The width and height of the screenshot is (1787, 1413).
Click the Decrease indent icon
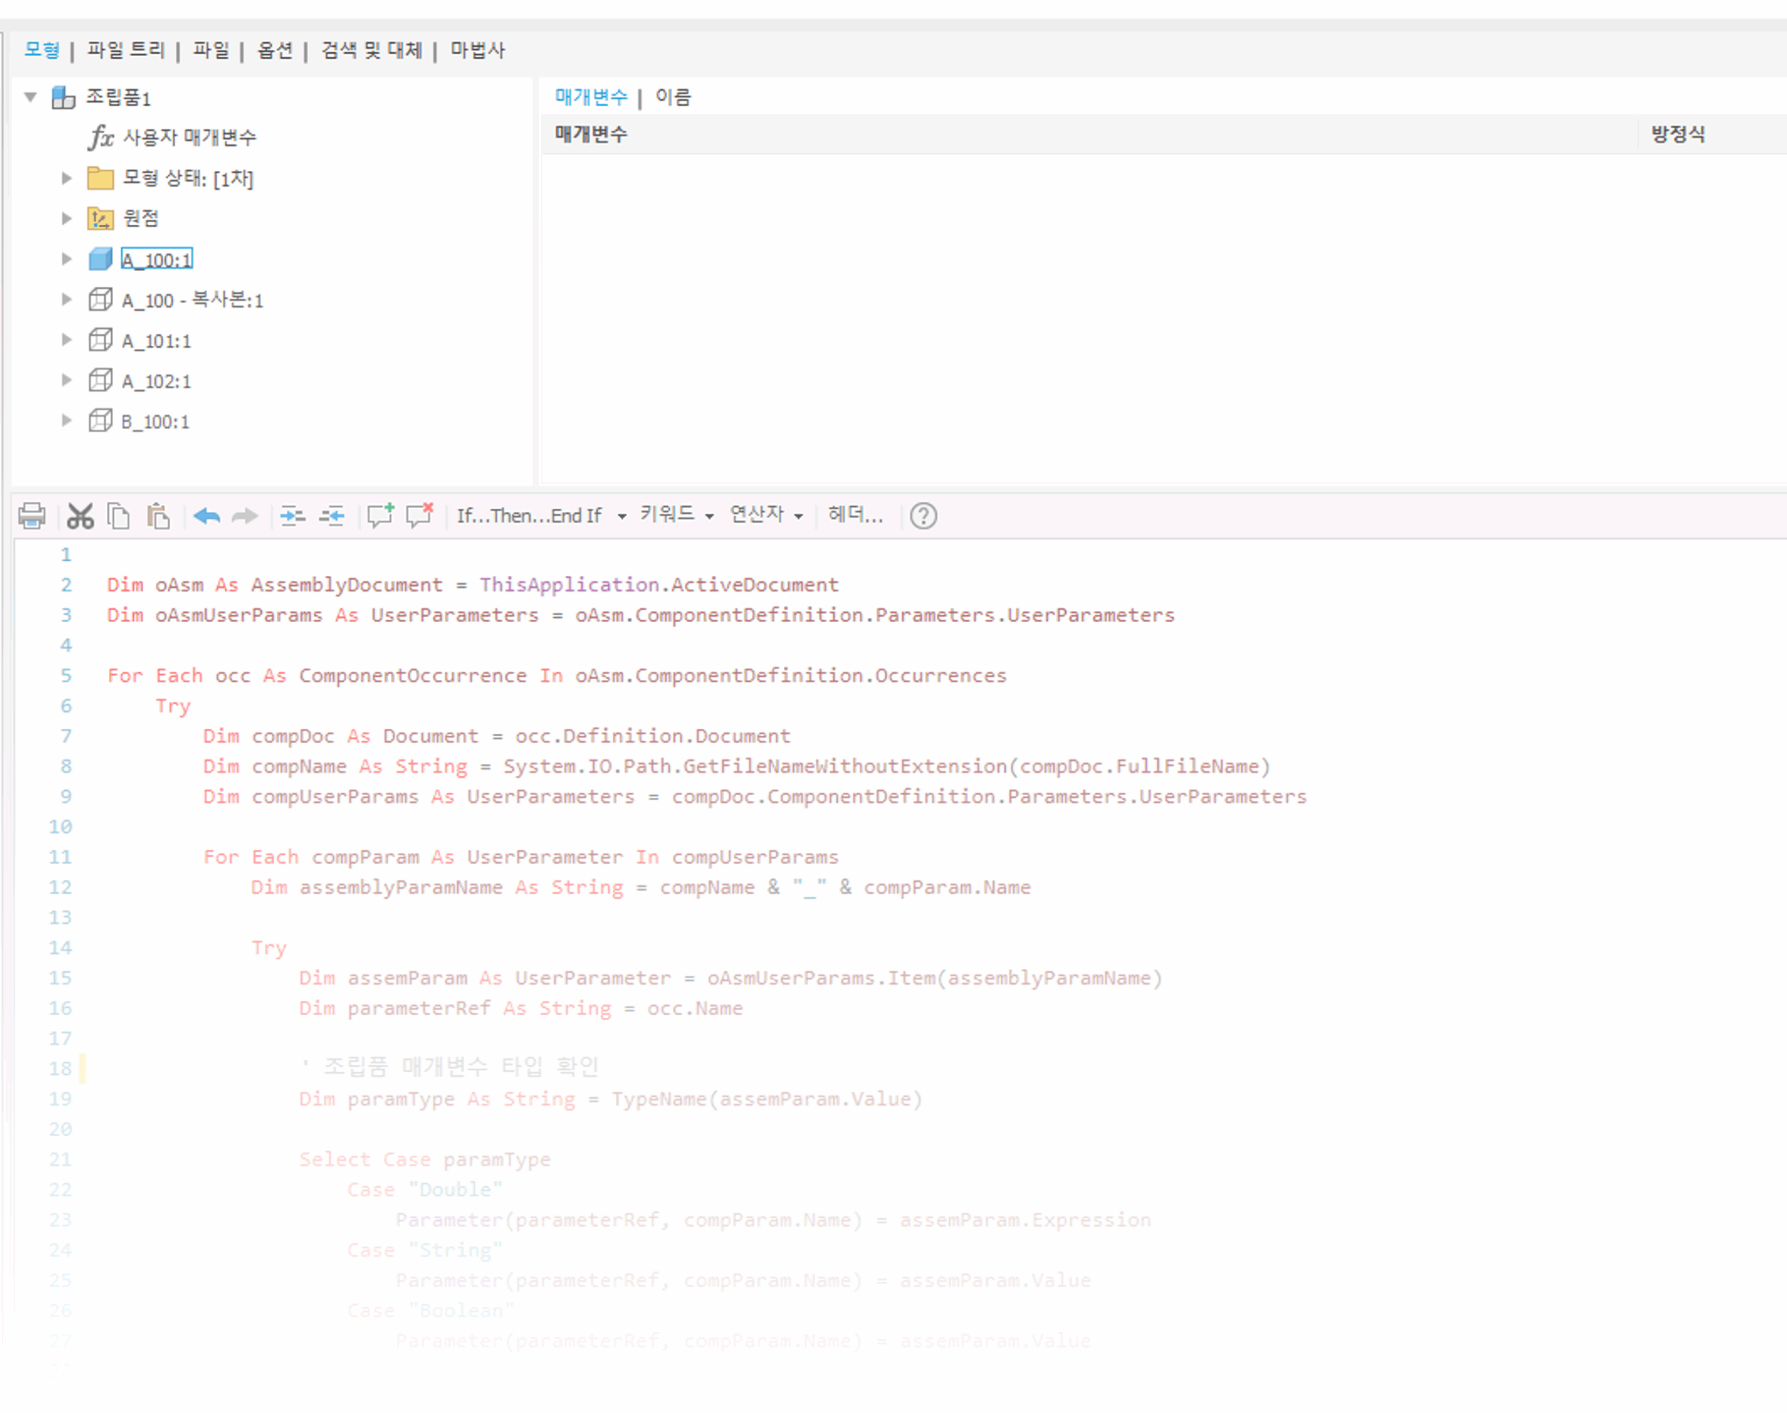tap(332, 516)
